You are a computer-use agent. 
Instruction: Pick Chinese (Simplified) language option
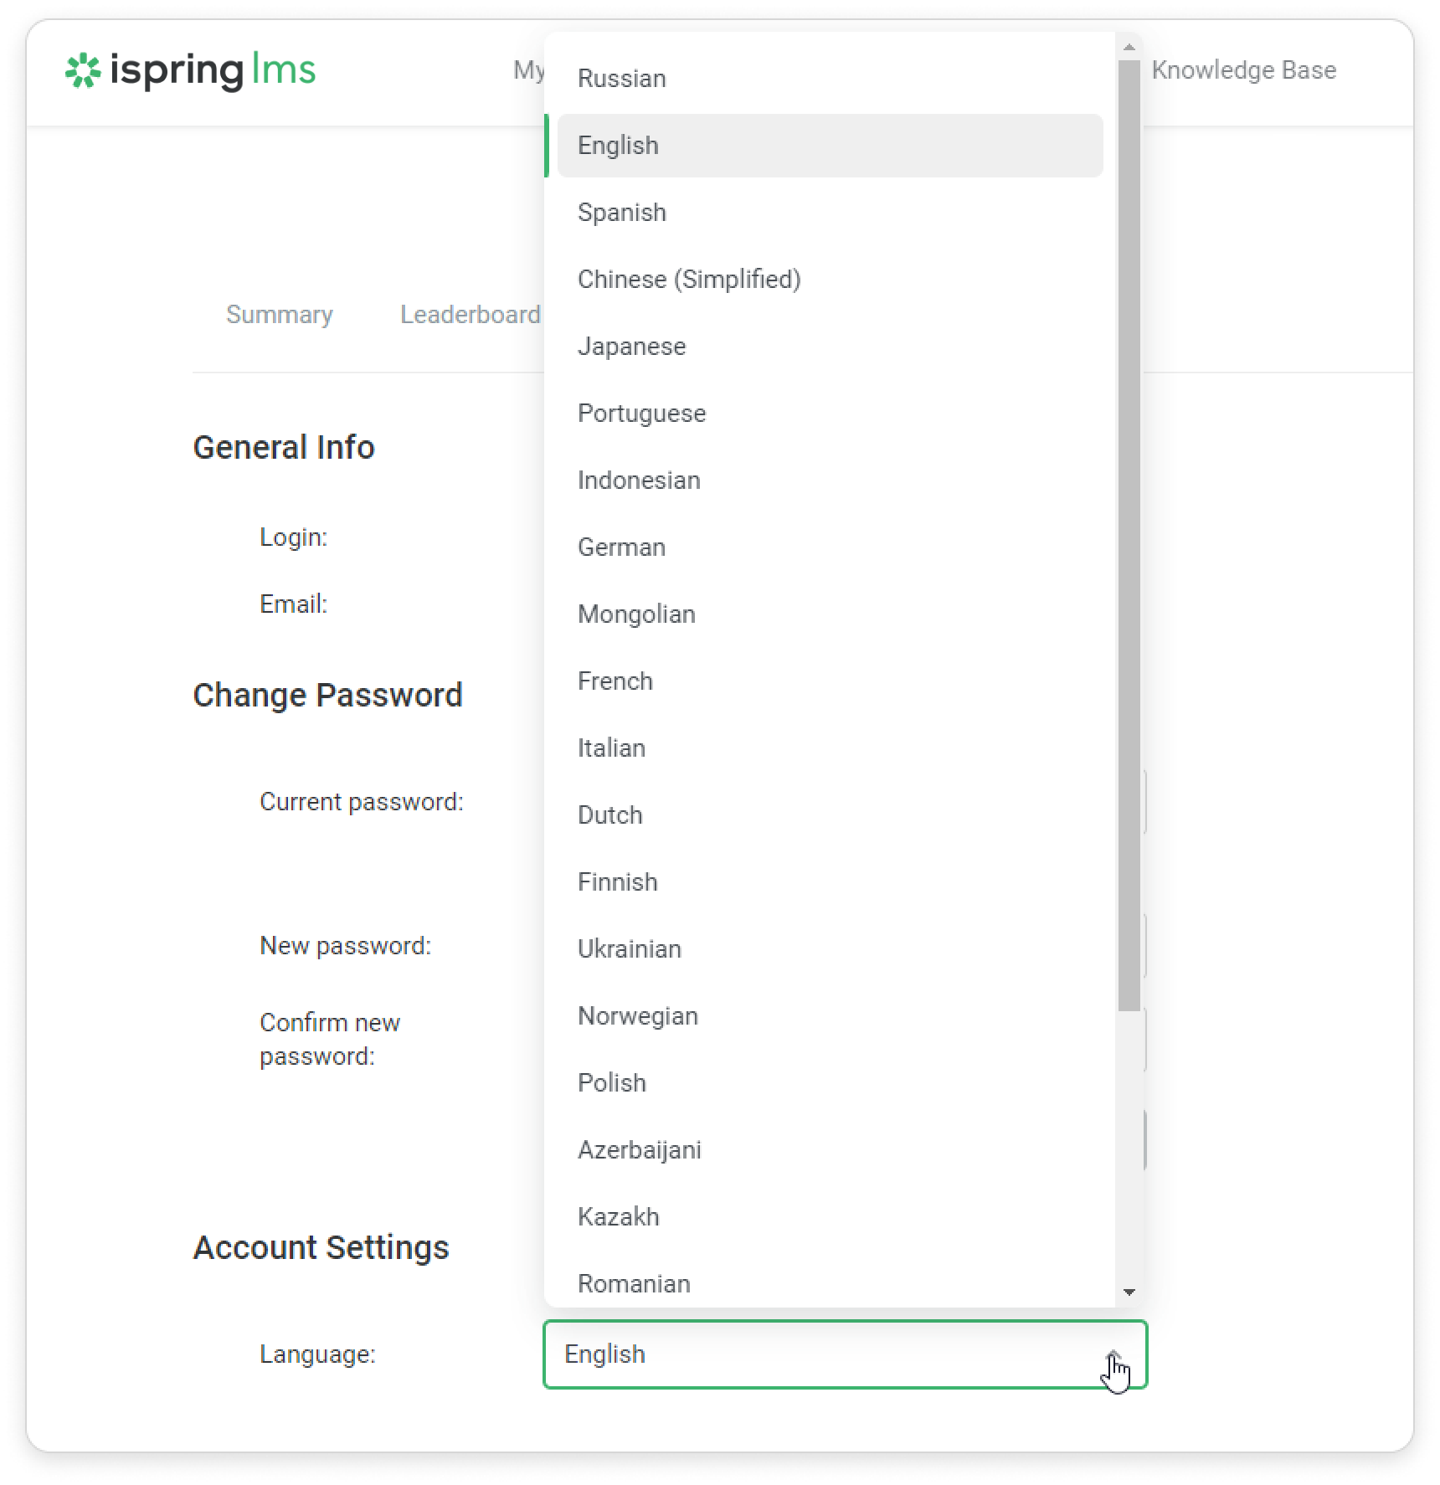tap(689, 280)
